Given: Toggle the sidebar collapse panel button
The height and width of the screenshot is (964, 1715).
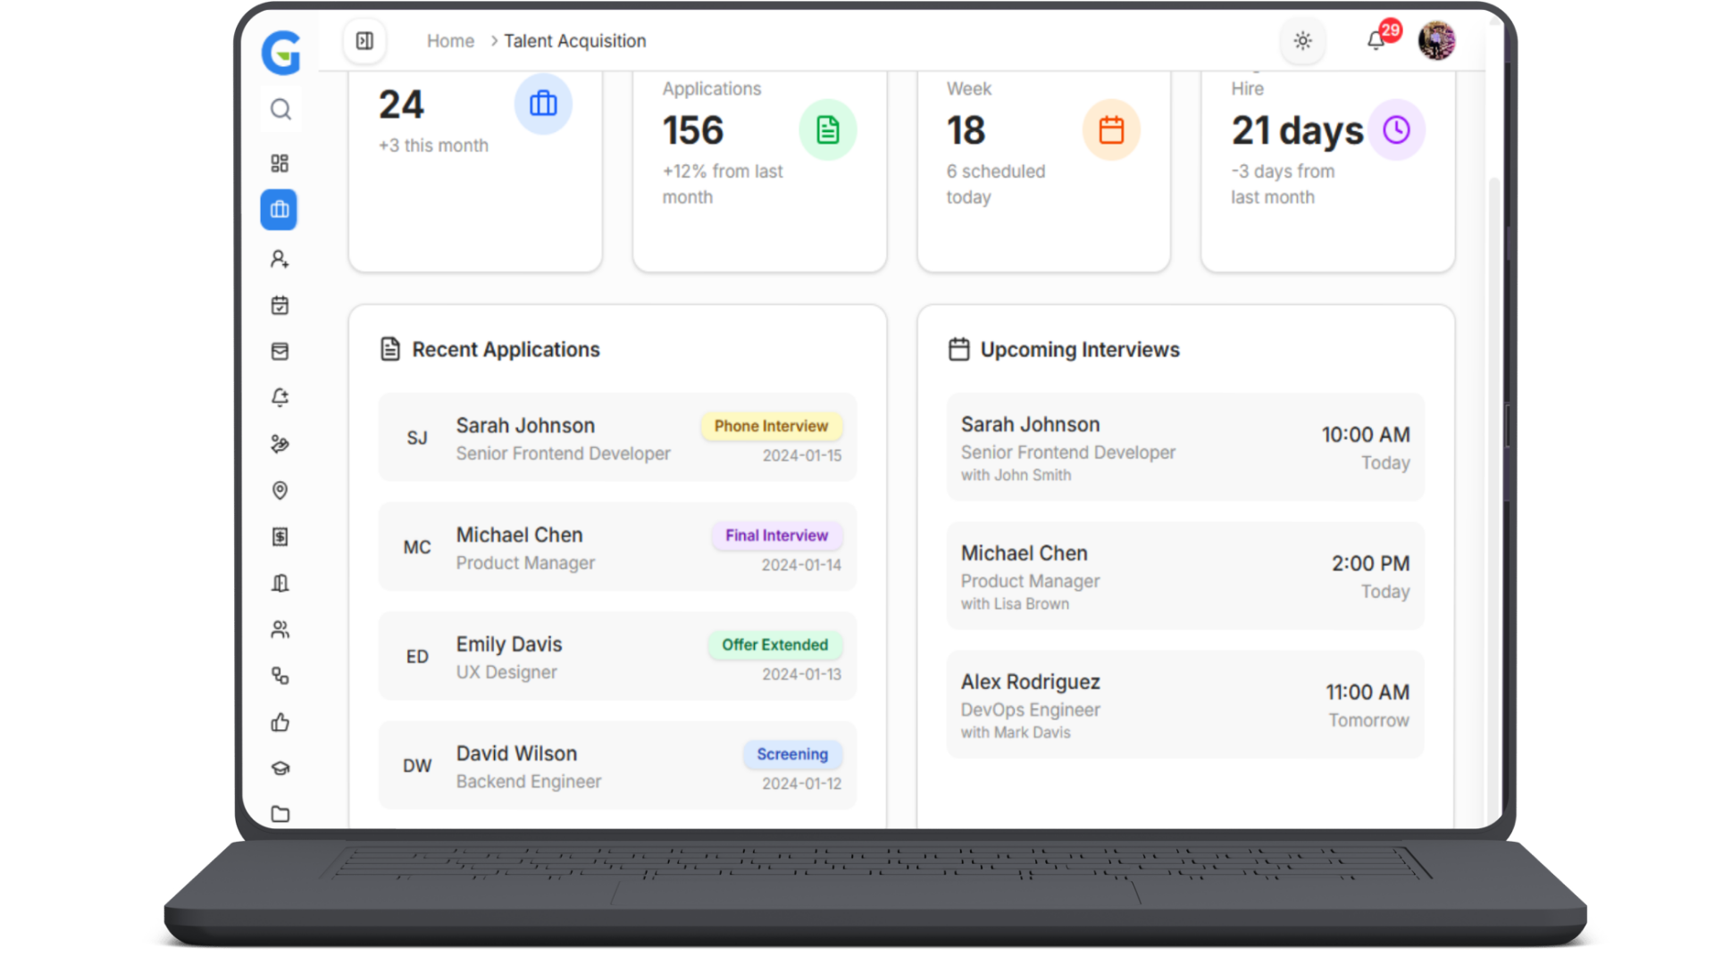Looking at the screenshot, I should pyautogui.click(x=364, y=41).
